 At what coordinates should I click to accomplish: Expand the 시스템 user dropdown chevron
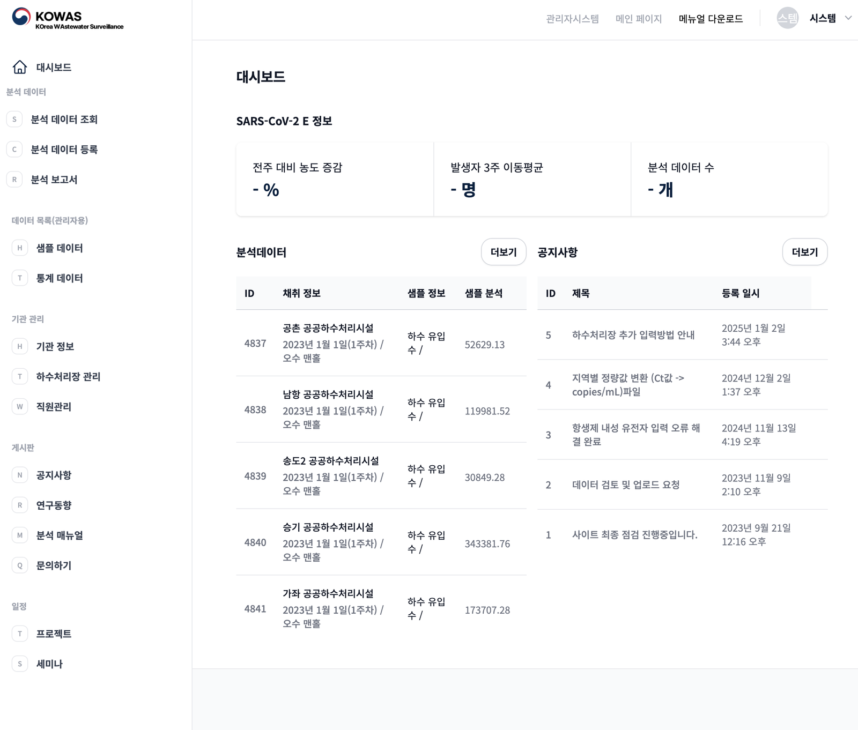coord(848,18)
